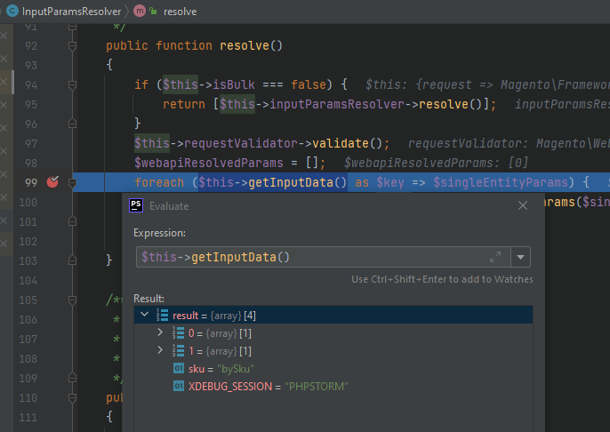The width and height of the screenshot is (610, 432).
Task: Collapse the resolve function fold marker at line 92
Action: click(x=72, y=46)
